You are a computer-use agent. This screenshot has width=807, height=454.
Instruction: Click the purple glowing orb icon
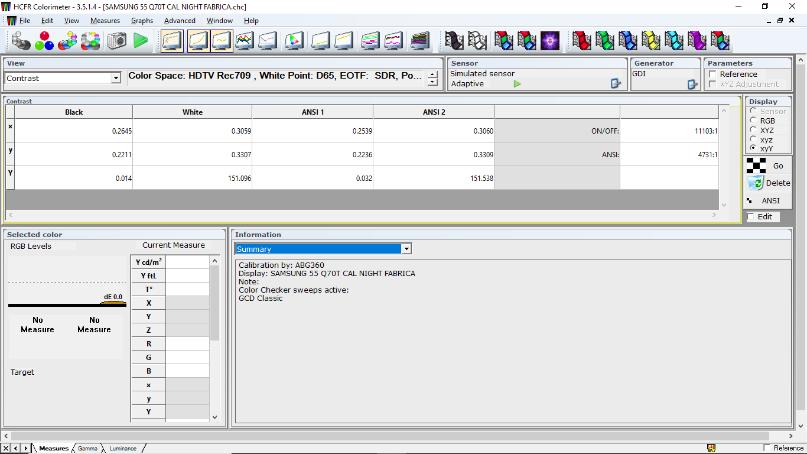point(550,41)
